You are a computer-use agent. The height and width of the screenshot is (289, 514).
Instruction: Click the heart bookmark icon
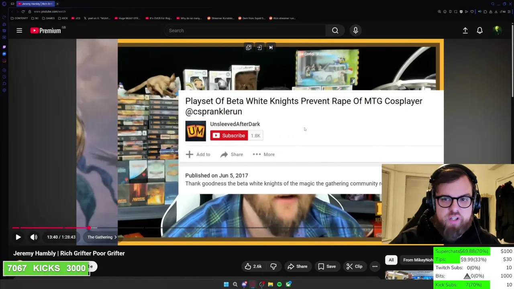[472, 12]
